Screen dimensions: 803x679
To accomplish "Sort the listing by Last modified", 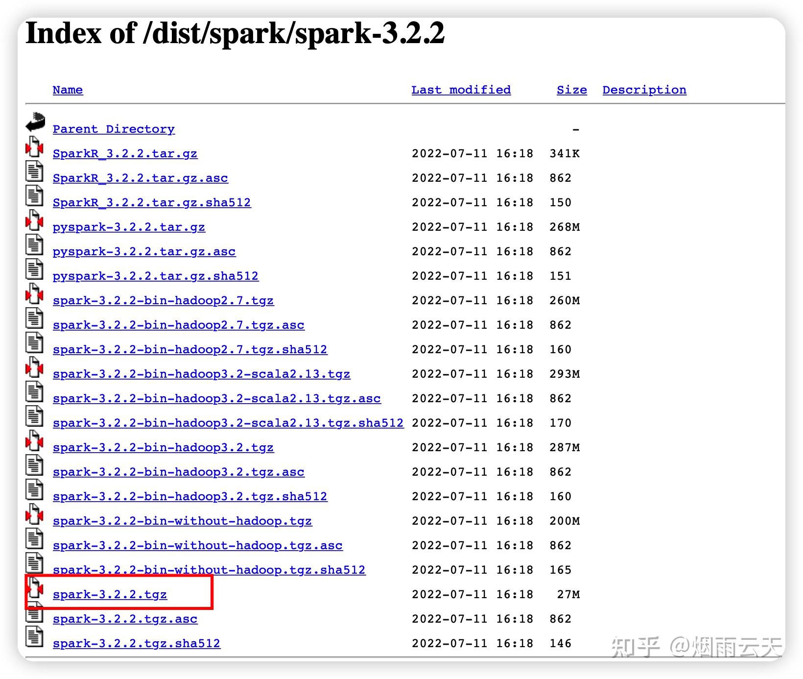I will (461, 90).
